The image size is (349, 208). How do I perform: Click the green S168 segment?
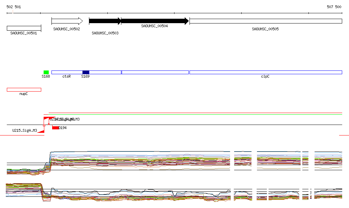pyautogui.click(x=46, y=72)
